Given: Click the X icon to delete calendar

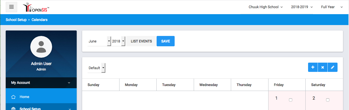Looking at the screenshot, I should [x=323, y=67].
